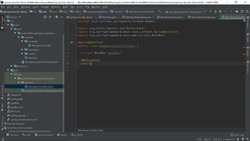Click MemberControllerTests breadcrumb below the editor
The image size is (250, 141).
point(90,130)
